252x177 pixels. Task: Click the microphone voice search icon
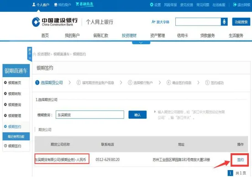click(x=224, y=22)
